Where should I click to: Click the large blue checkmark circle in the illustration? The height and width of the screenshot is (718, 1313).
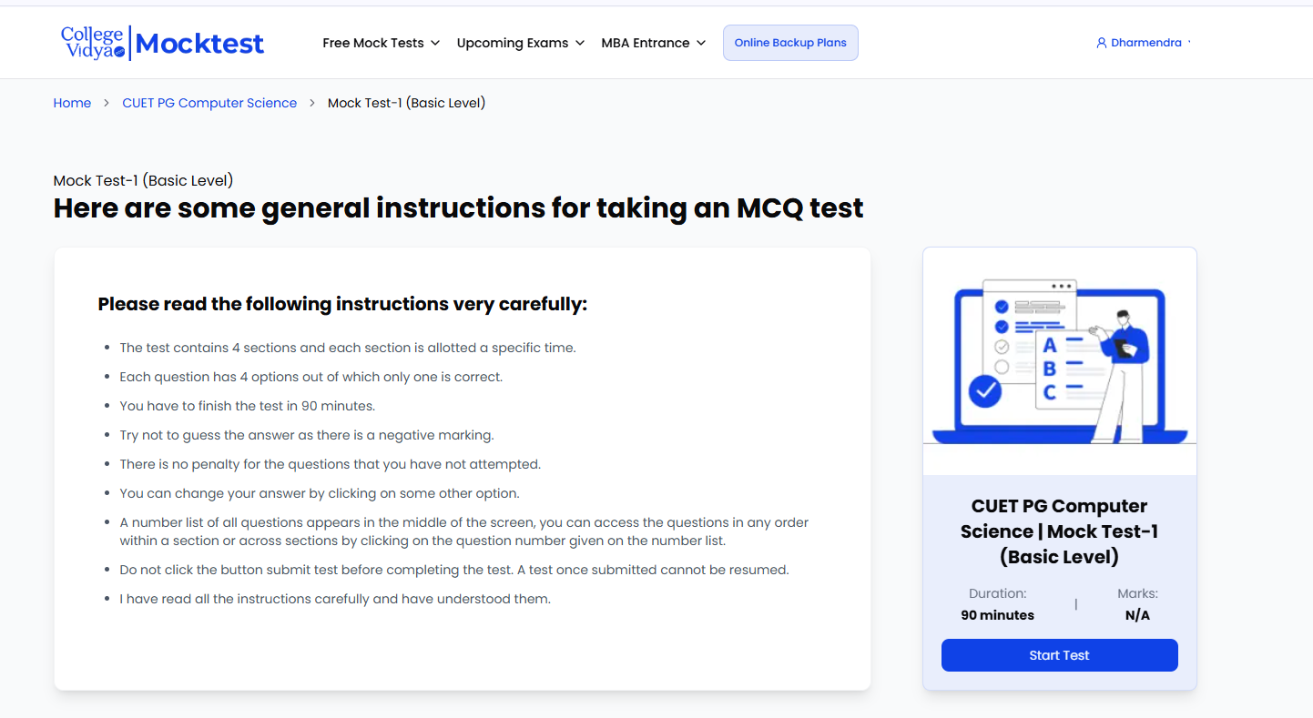coord(984,391)
